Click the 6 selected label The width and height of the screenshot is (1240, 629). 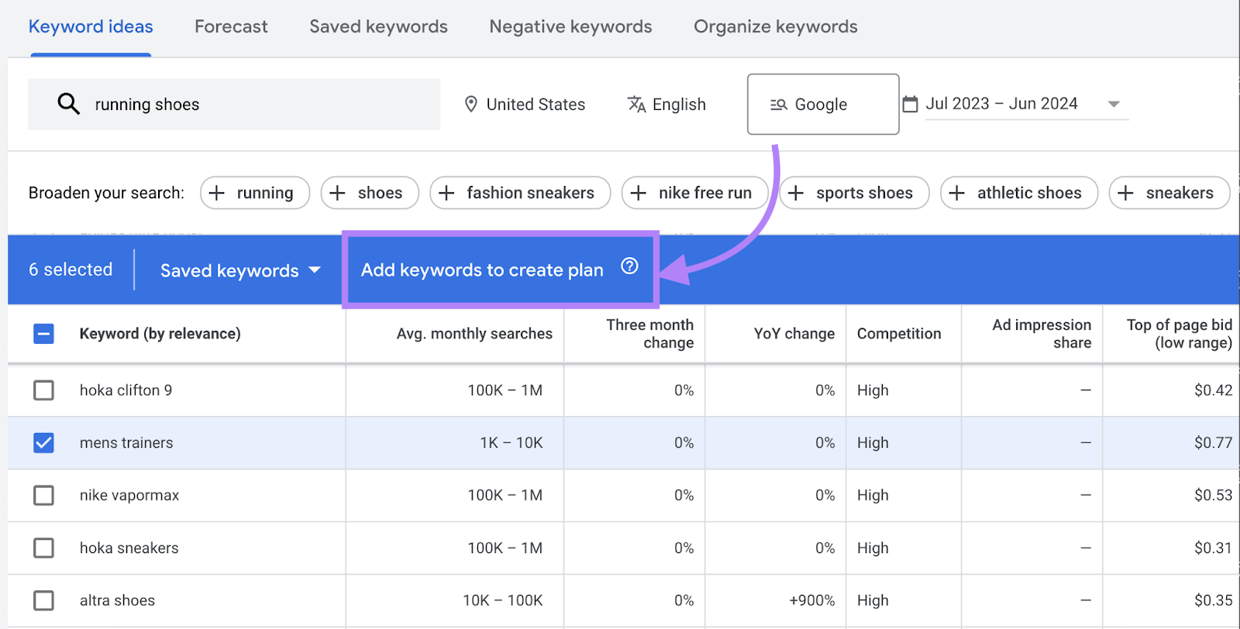click(x=71, y=270)
